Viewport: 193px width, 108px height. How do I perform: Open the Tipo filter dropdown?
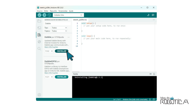coord(59,28)
